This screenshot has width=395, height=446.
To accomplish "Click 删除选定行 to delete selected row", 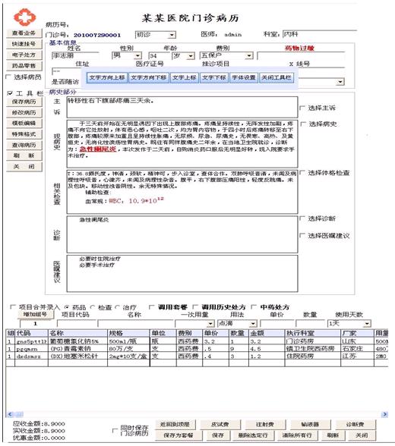I will coord(253,435).
